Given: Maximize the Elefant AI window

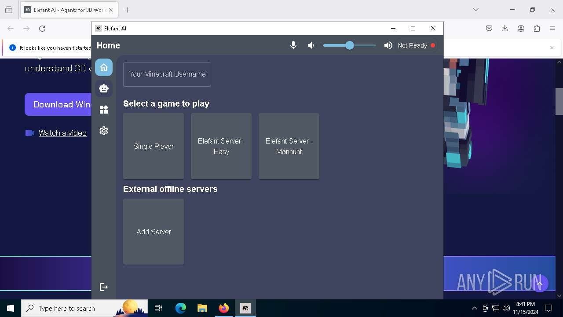Looking at the screenshot, I should tap(413, 28).
